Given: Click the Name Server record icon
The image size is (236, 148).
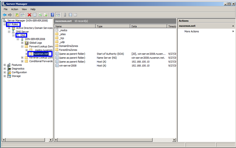Looking at the screenshot, I should coord(57,58).
